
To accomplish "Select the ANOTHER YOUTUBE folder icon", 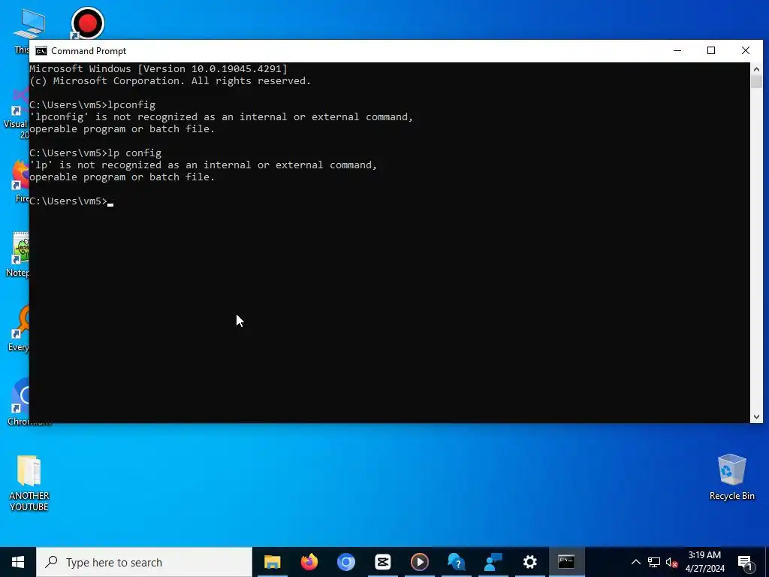I will pos(29,483).
